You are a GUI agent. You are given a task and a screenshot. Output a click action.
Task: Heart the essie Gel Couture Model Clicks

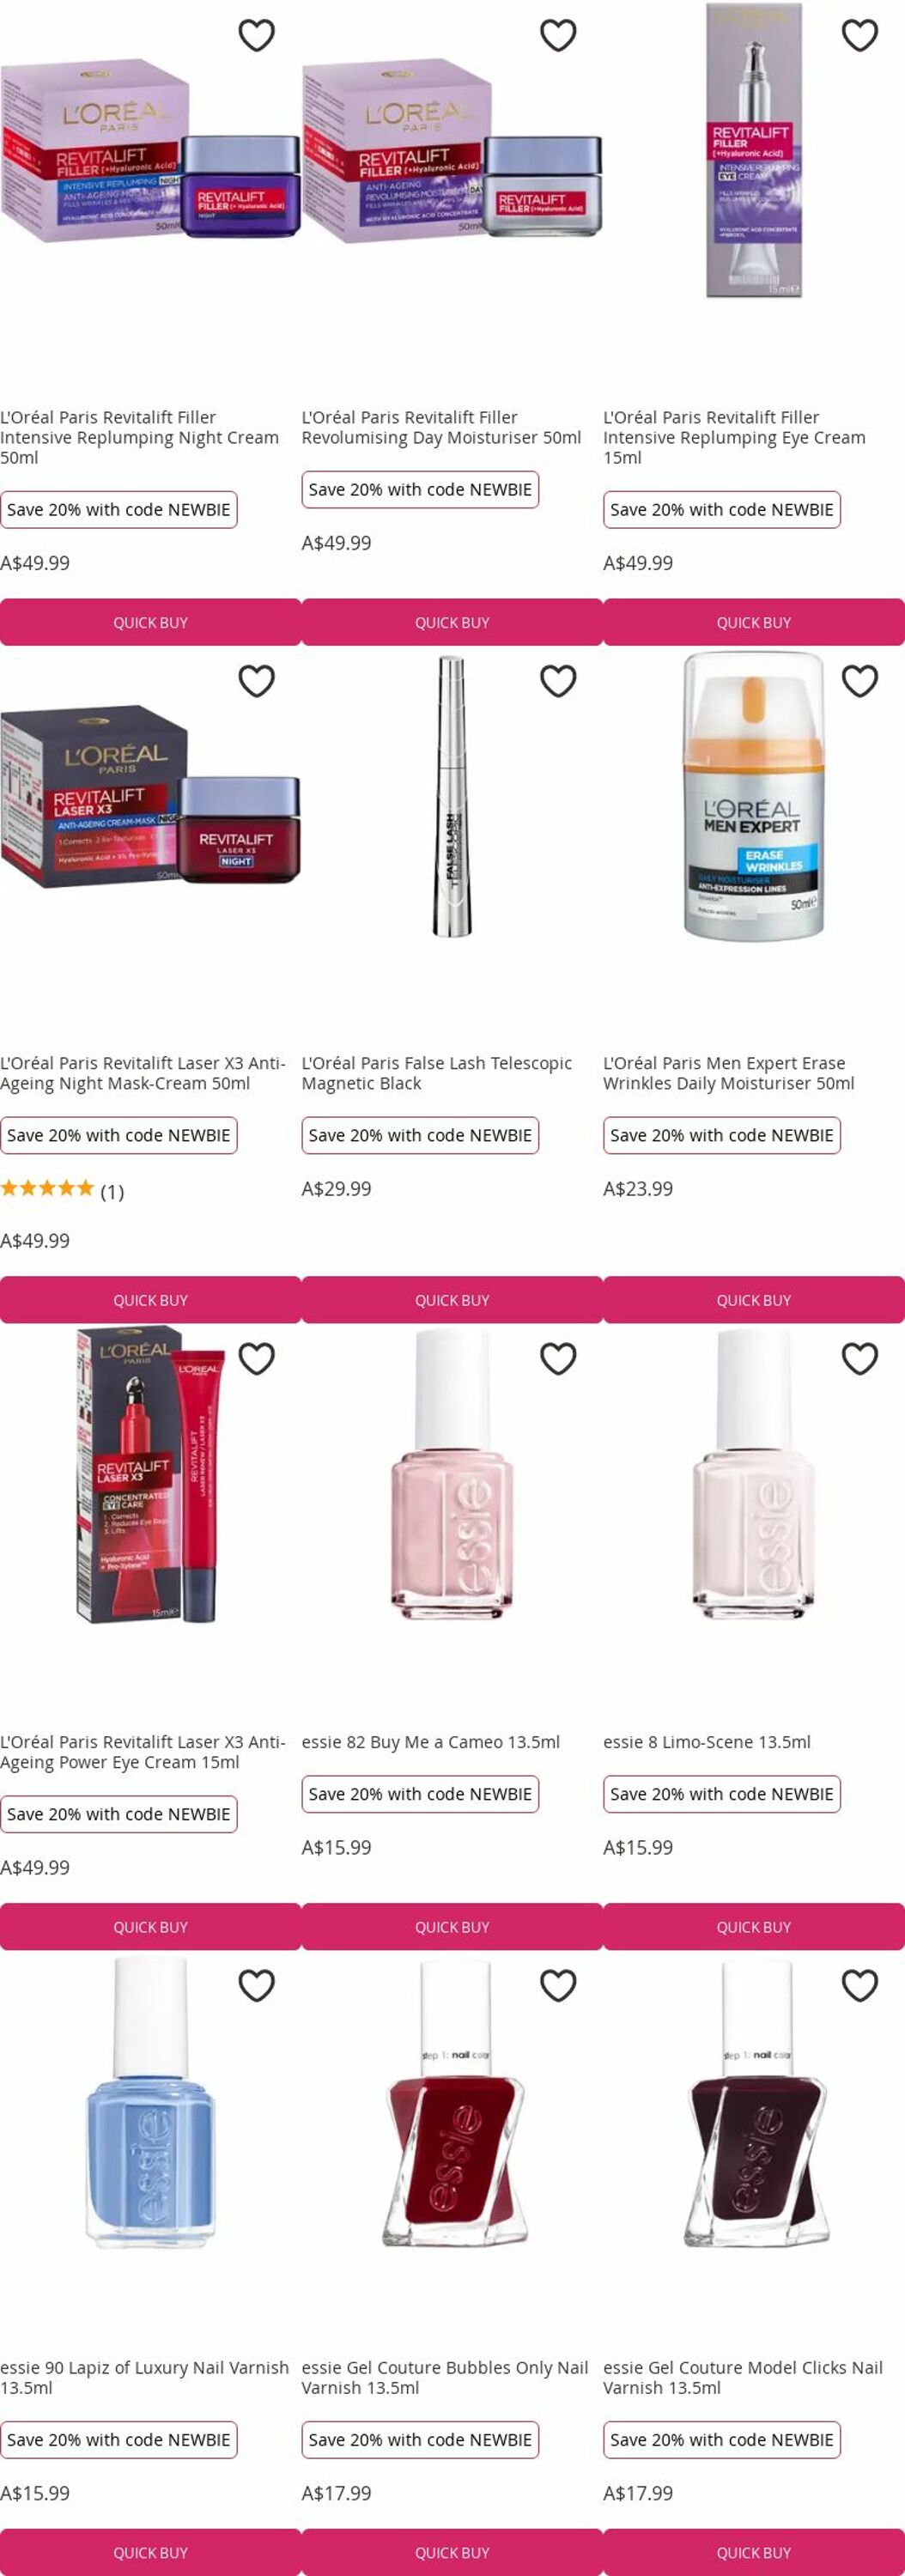860,1985
